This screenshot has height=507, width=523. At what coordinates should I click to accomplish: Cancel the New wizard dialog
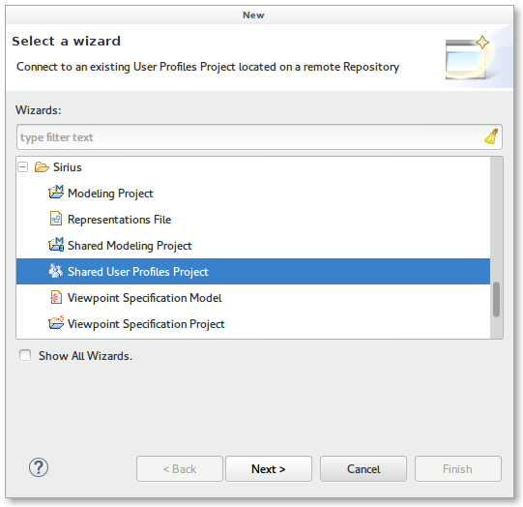pyautogui.click(x=363, y=468)
